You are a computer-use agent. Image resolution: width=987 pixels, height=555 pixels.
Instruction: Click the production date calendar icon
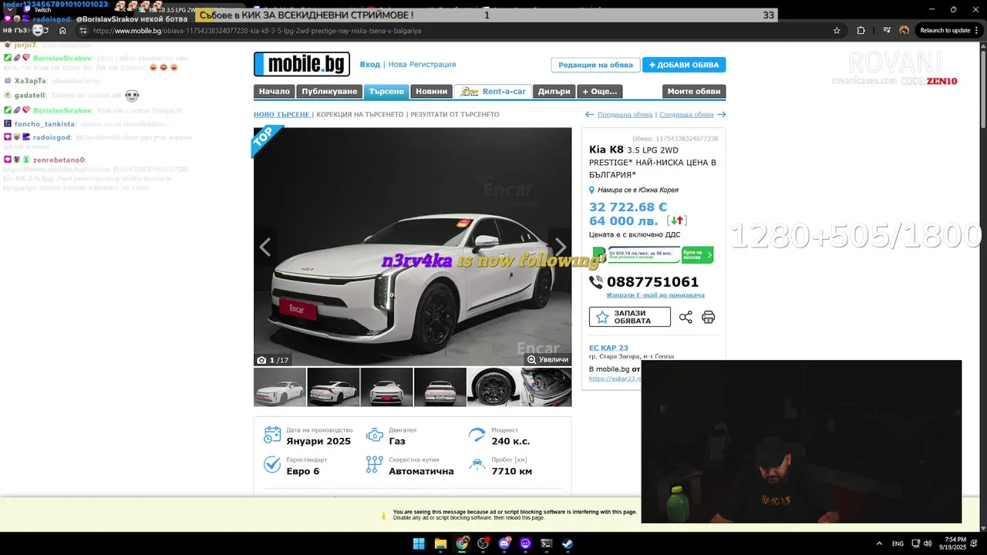pos(272,435)
